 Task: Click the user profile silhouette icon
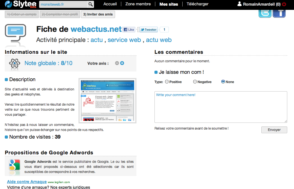[239, 4]
